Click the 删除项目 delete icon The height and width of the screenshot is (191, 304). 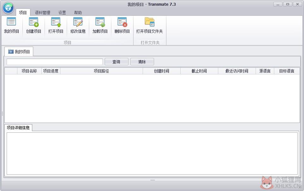click(x=122, y=26)
